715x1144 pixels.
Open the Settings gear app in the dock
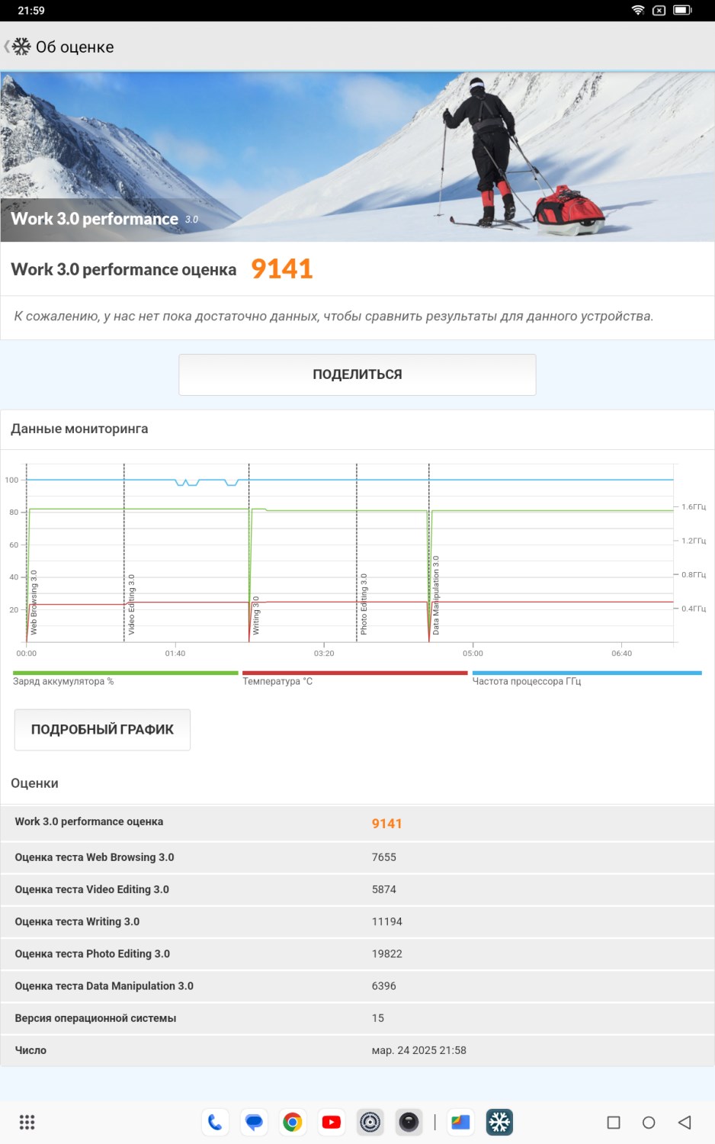pos(370,1122)
